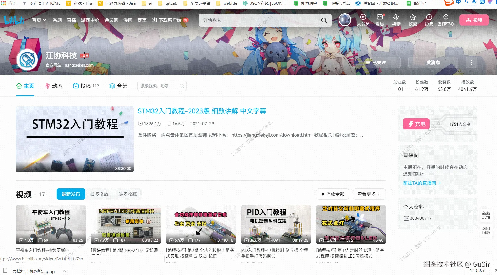This screenshot has width=497, height=275.
Task: Expand the 首页 dropdown in header
Action: click(39, 20)
